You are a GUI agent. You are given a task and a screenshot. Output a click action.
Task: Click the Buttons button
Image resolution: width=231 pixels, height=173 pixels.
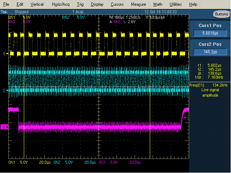pos(222,14)
